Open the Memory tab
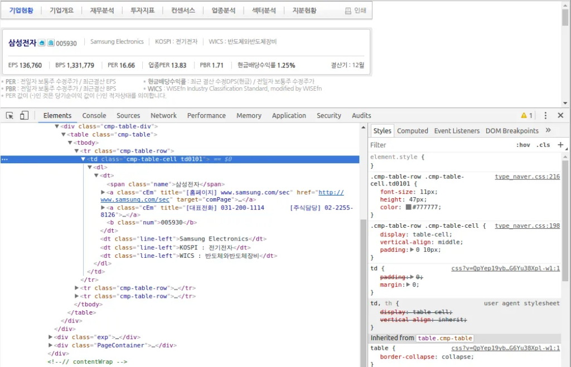The width and height of the screenshot is (571, 367). (249, 116)
